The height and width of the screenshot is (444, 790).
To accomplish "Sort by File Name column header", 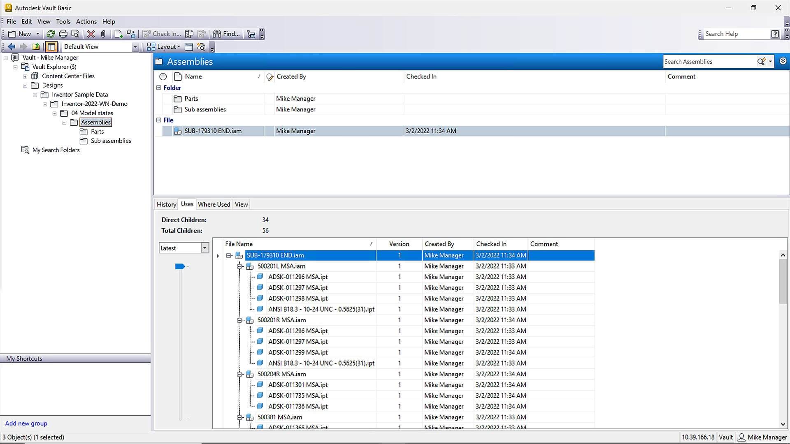I will [300, 244].
